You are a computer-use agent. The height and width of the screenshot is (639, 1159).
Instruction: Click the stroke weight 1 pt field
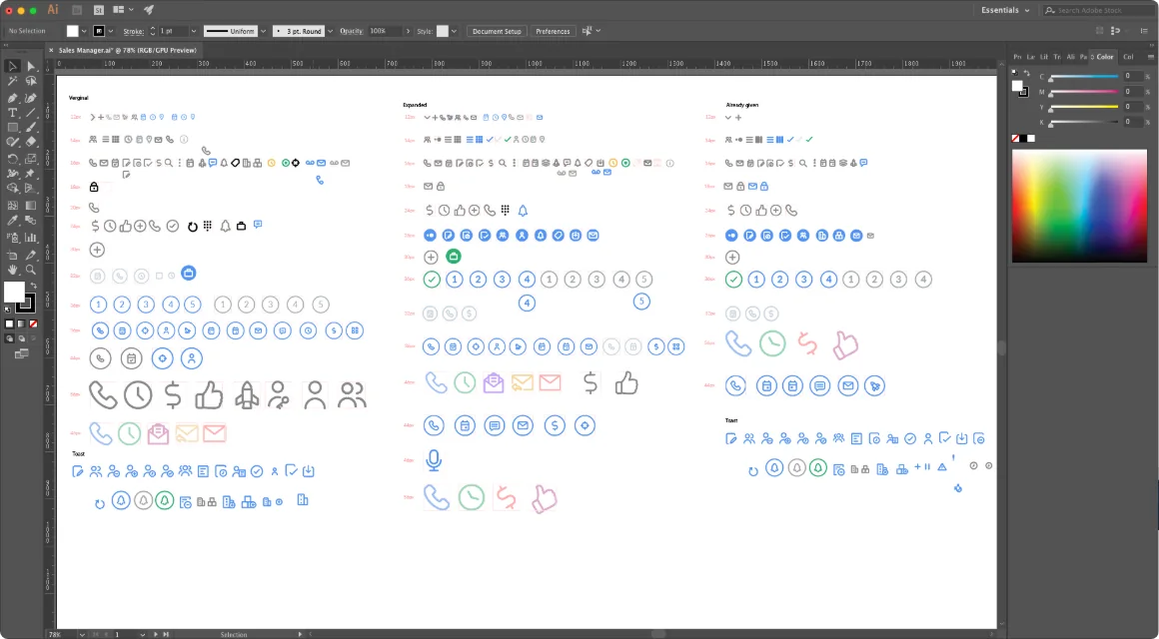pos(173,31)
